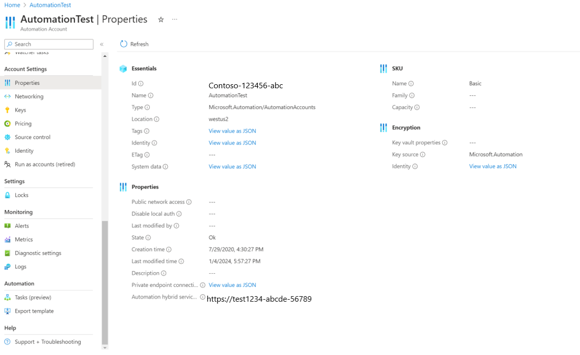This screenshot has height=355, width=580.
Task: Select the Key source value Microsoft.Automation
Action: (496, 155)
